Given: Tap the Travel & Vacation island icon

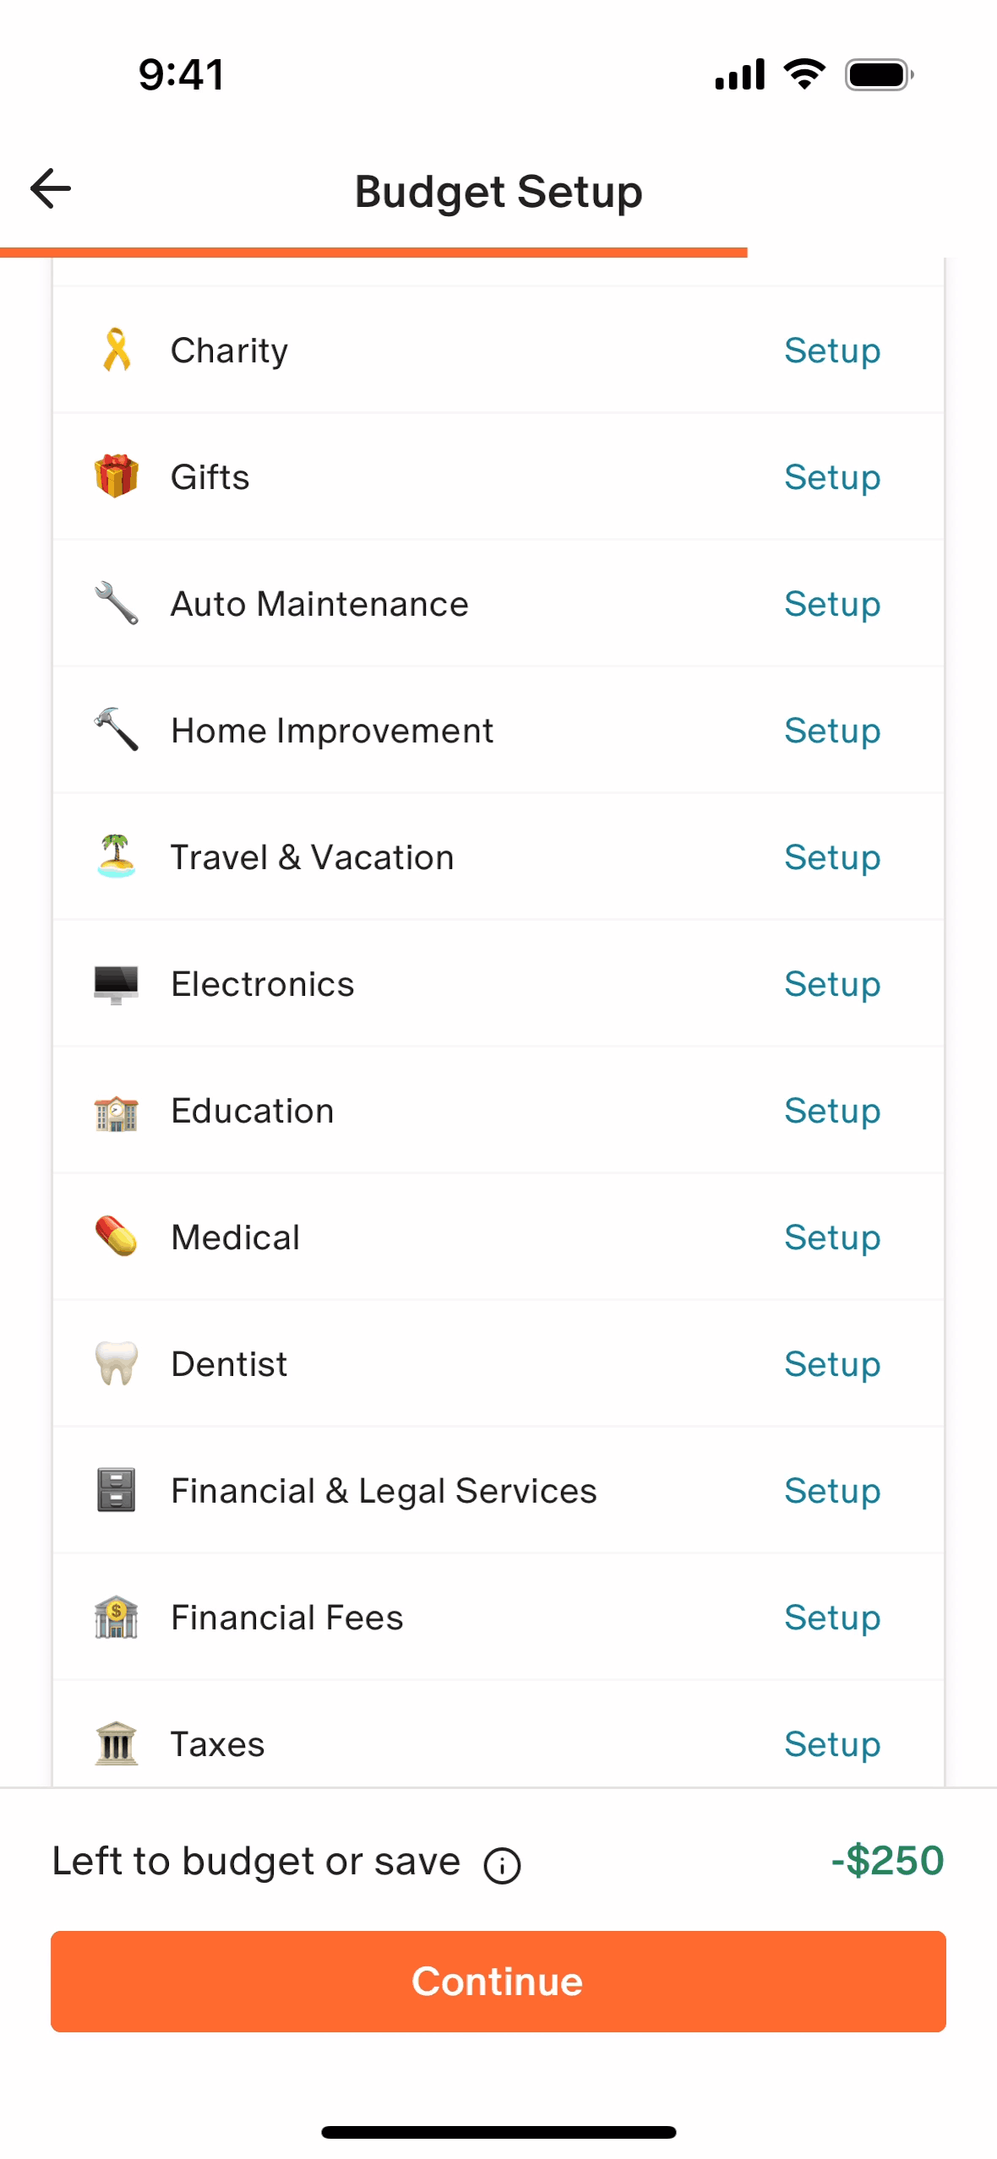Looking at the screenshot, I should click(x=117, y=857).
